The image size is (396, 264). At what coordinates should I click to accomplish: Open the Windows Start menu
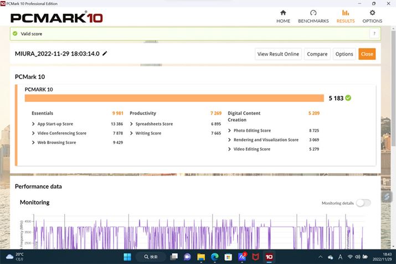pyautogui.click(x=127, y=257)
